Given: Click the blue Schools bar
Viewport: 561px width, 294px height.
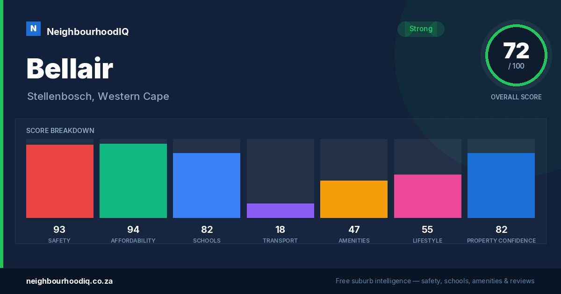Looking at the screenshot, I should pyautogui.click(x=207, y=185).
